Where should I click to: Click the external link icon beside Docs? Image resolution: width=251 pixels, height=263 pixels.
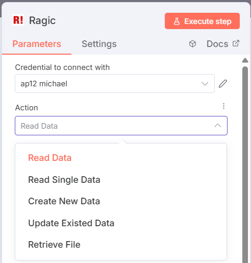coord(236,43)
